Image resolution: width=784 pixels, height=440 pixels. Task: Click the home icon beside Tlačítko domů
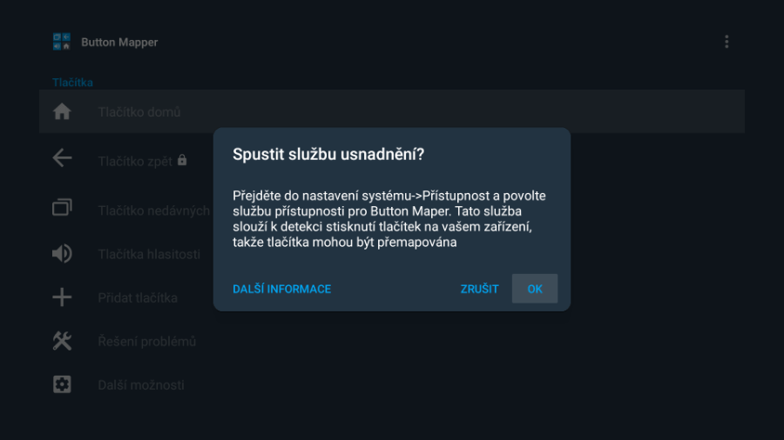62,112
